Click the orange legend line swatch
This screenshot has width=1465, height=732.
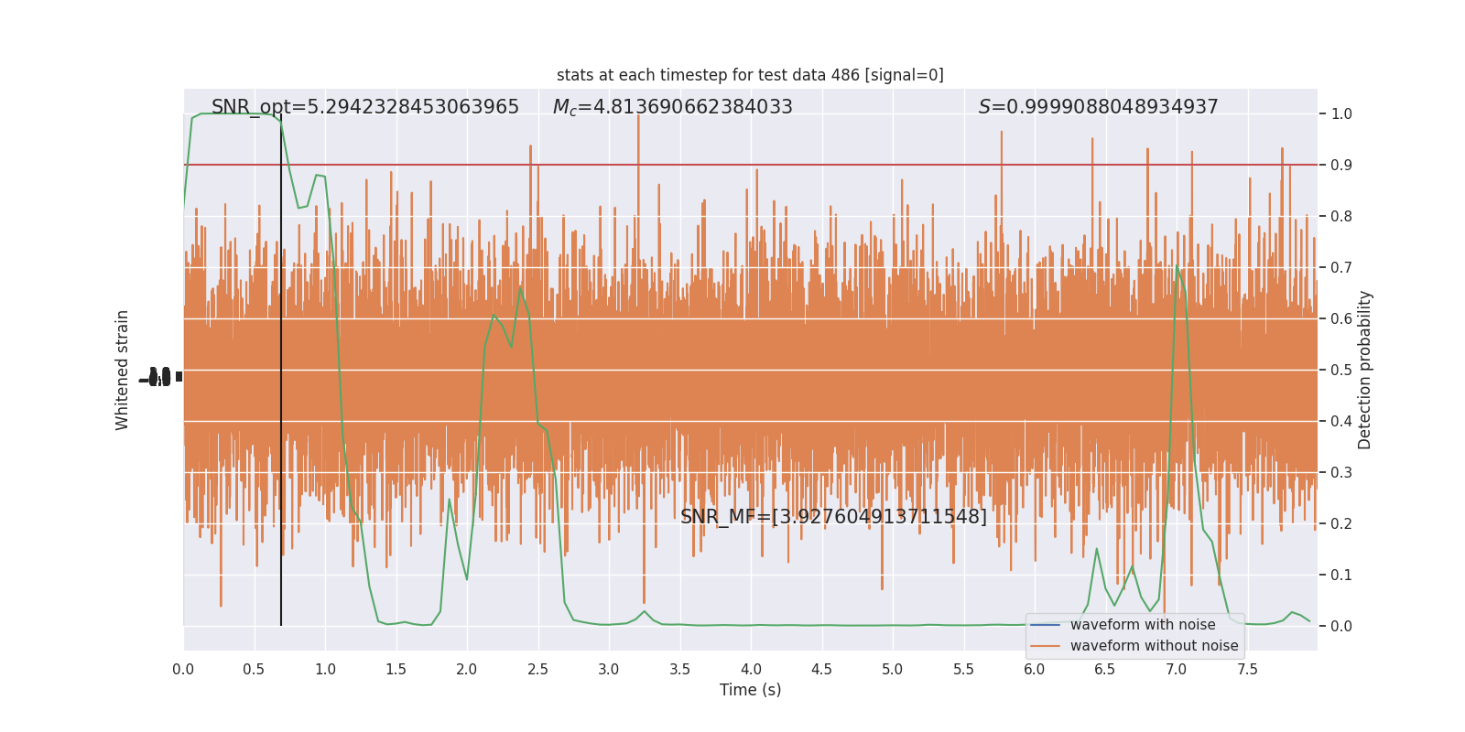[x=1045, y=646]
